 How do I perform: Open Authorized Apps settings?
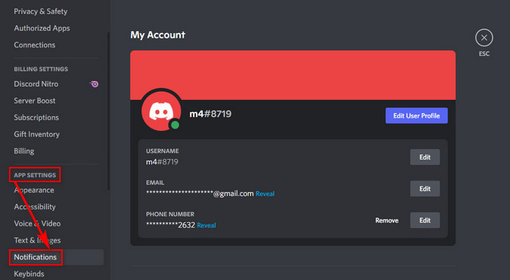pos(42,28)
